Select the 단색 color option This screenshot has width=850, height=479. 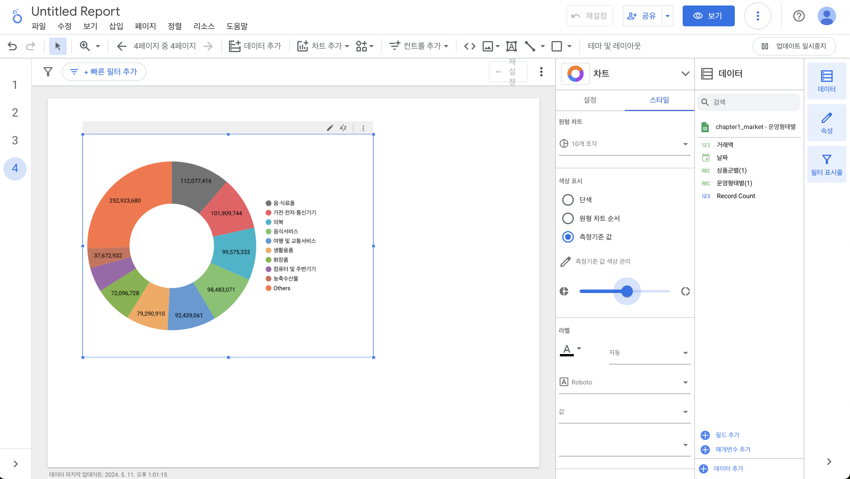coord(567,200)
